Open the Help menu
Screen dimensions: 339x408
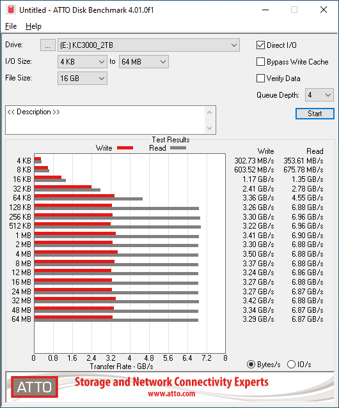pyautogui.click(x=33, y=26)
